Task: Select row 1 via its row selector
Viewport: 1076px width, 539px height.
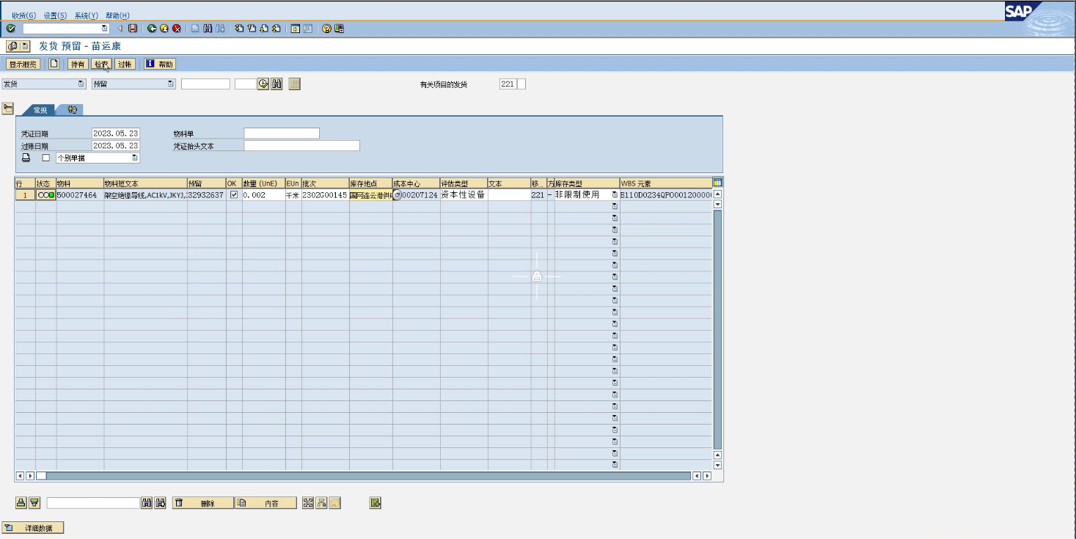Action: (x=24, y=195)
